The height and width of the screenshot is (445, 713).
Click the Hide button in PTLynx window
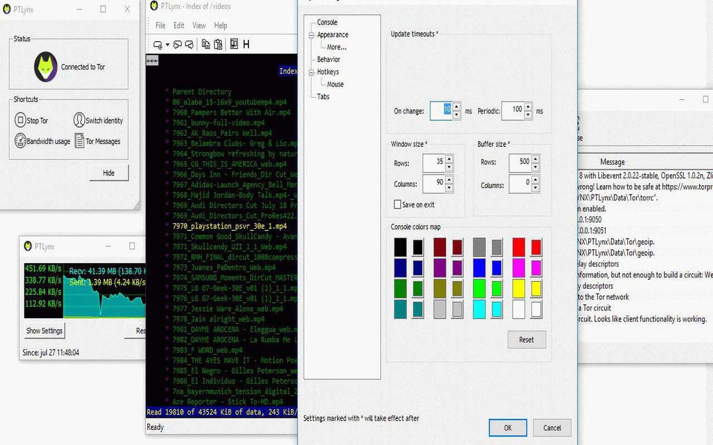point(109,173)
